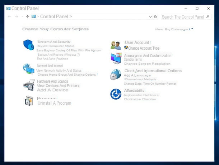
Task: Open the Affordability heading link
Action: point(134,90)
